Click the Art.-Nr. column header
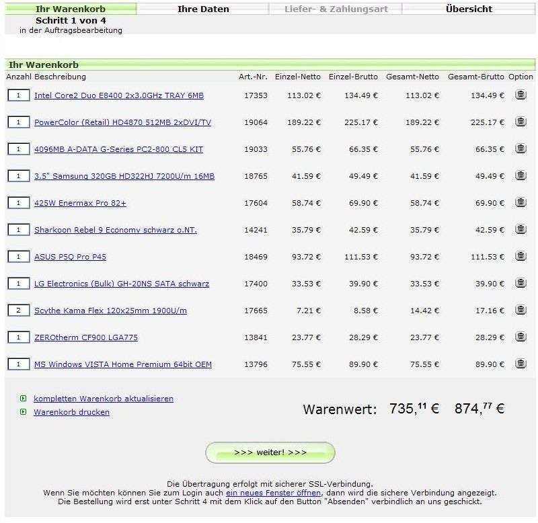Viewport: 538px width, 523px height. tap(254, 77)
